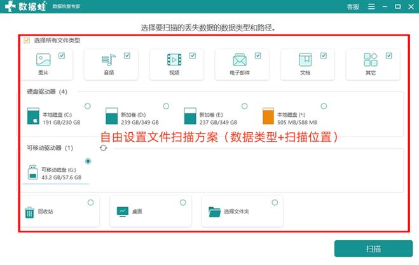Toggle the select all file types checkbox
The image size is (419, 265).
(x=27, y=40)
